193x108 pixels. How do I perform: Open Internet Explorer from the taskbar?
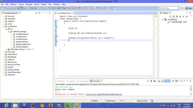click(6, 105)
